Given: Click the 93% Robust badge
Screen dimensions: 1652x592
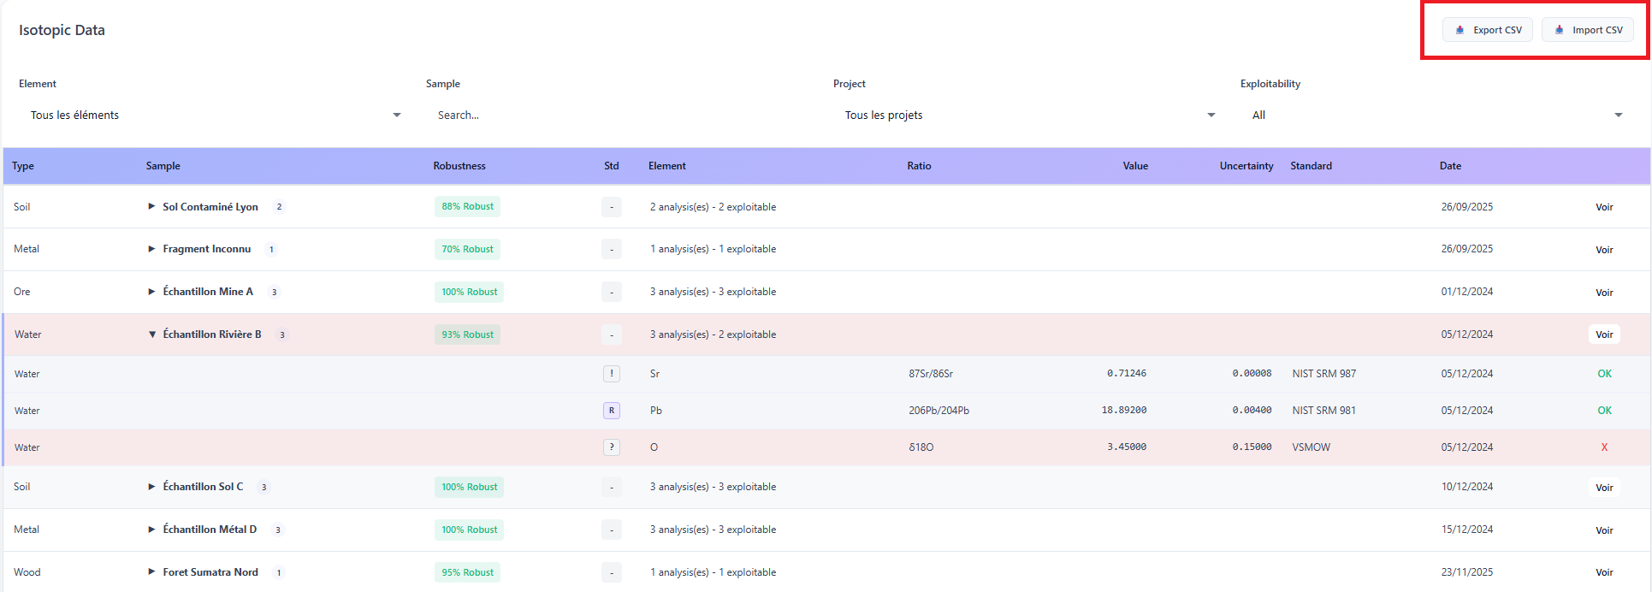Looking at the screenshot, I should click(467, 334).
